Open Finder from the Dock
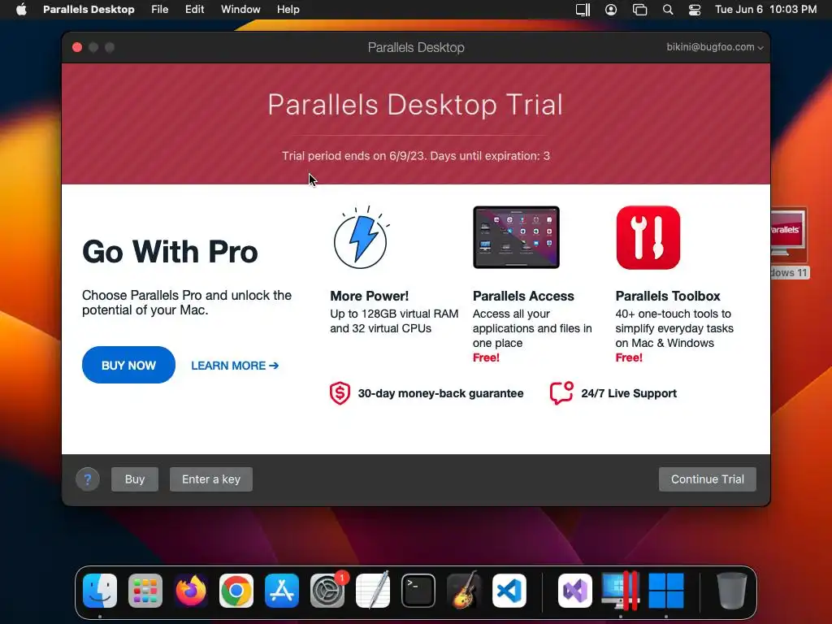Viewport: 832px width, 624px height. pos(100,591)
